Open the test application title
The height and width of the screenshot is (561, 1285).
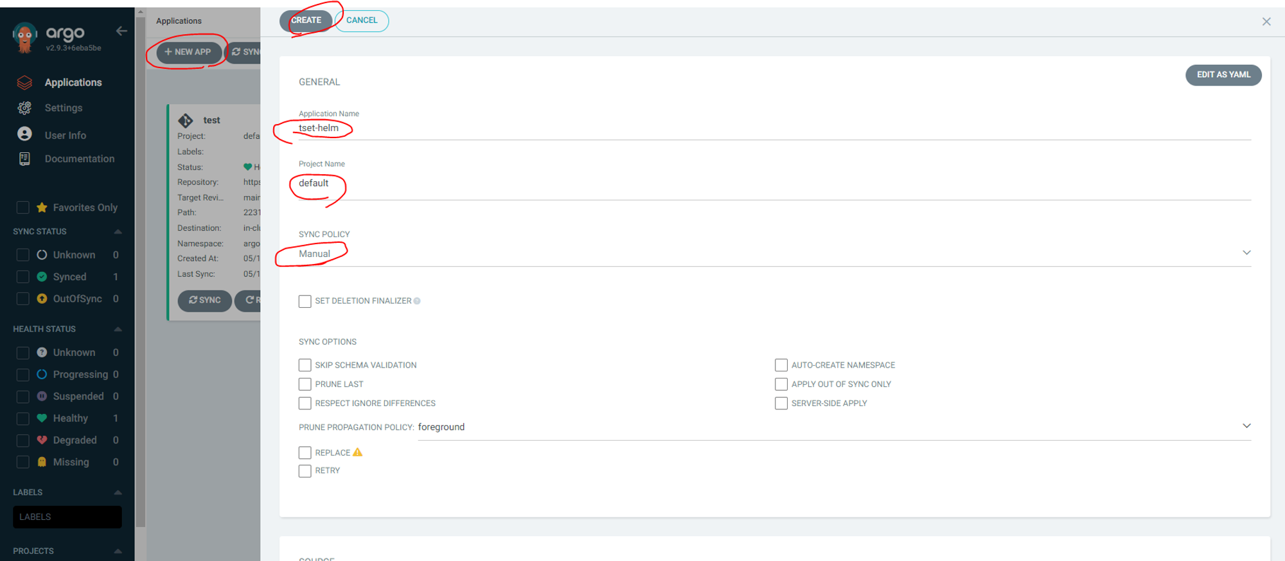(211, 120)
